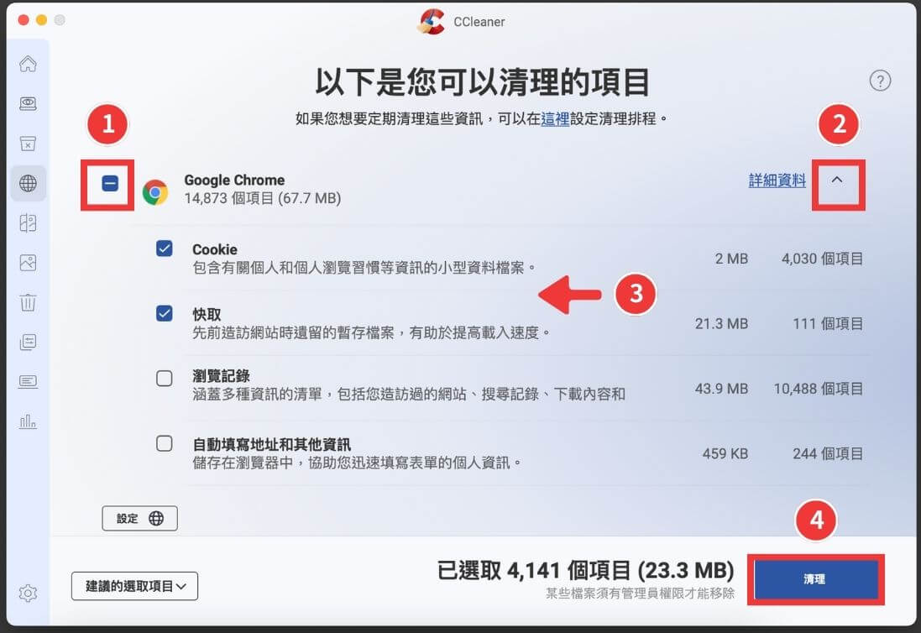Open the Home icon in sidebar
Image resolution: width=921 pixels, height=633 pixels.
(x=28, y=64)
